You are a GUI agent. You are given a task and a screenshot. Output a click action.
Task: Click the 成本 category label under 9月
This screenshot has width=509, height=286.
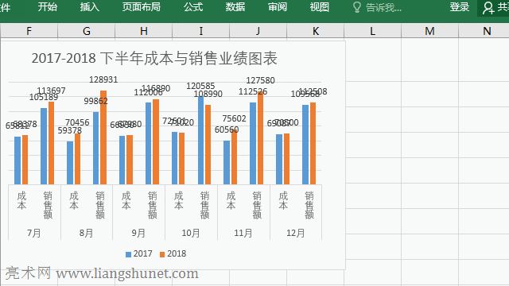126,200
